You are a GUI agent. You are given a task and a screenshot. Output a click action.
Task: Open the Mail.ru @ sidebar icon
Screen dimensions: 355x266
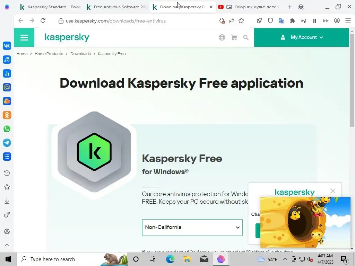pos(7,87)
